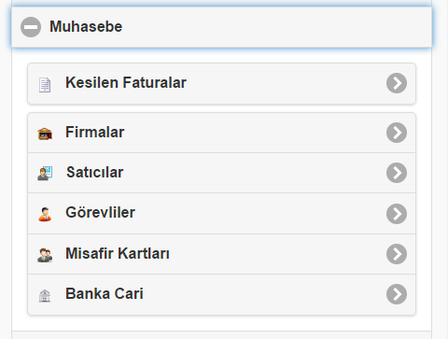The width and height of the screenshot is (448, 339).
Task: Click the Satıcılar person card icon
Action: point(45,174)
